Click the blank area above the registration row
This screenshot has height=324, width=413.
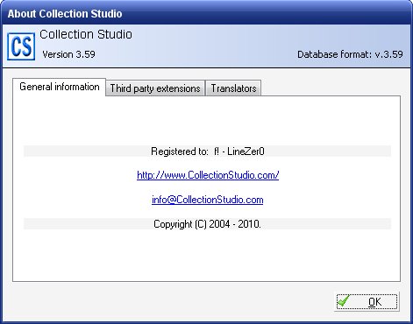coord(206,121)
